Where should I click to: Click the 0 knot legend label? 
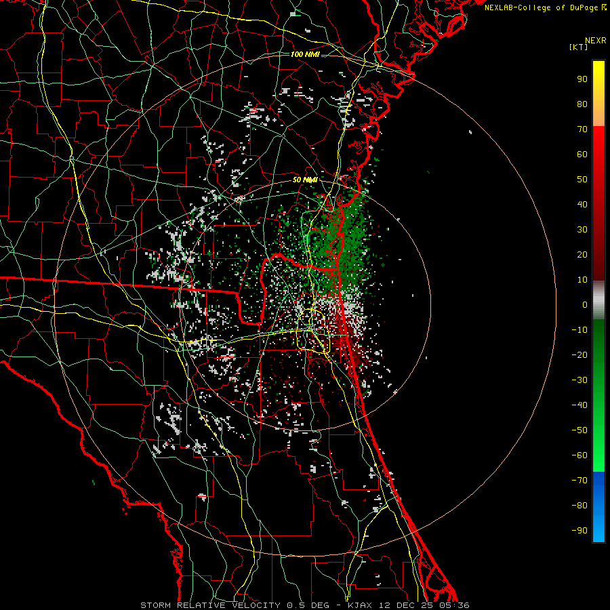(585, 304)
